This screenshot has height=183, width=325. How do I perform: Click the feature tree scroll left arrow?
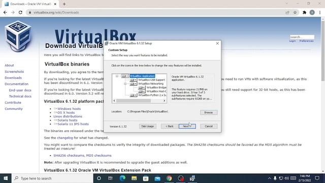click(114, 101)
